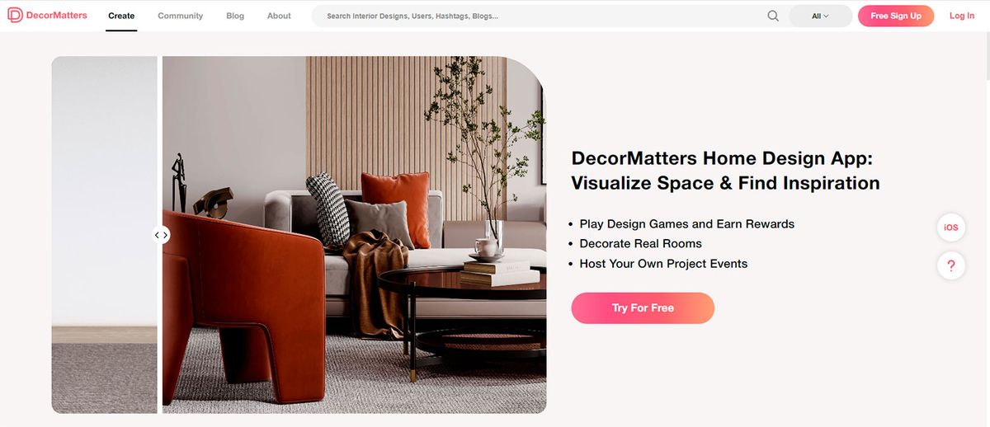This screenshot has width=990, height=427.
Task: Click the Free Sign Up button
Action: point(896,16)
